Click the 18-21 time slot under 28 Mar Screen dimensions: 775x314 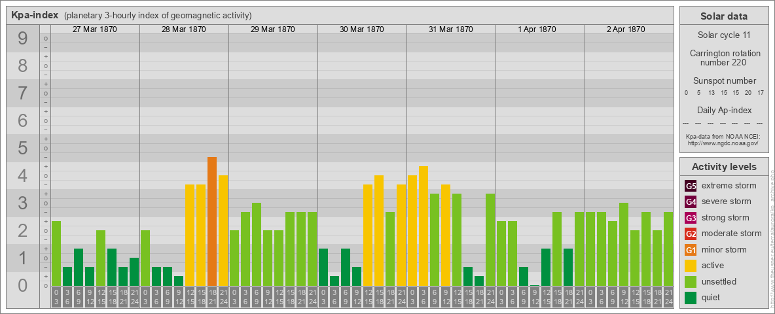tap(212, 297)
